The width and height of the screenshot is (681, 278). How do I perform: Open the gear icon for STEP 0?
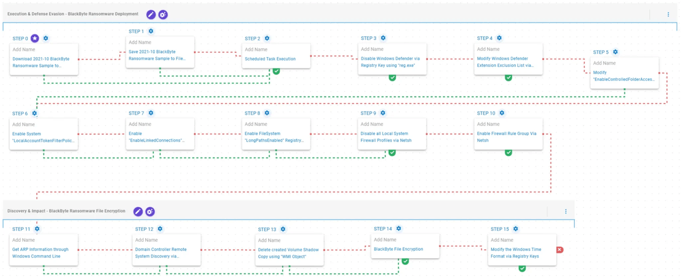pyautogui.click(x=46, y=38)
